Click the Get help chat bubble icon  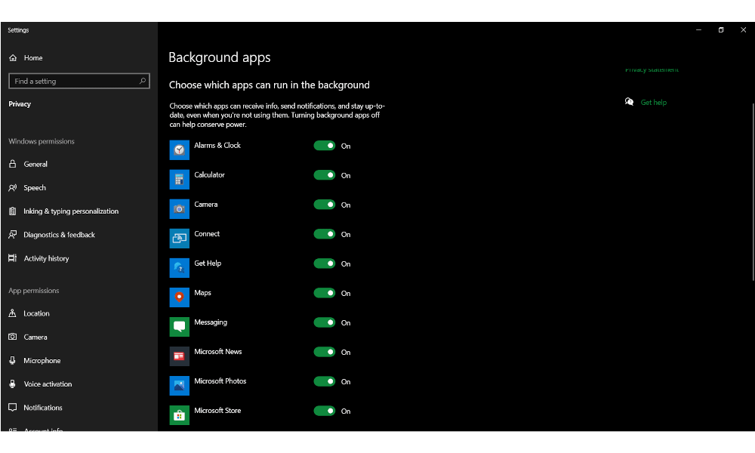629,102
